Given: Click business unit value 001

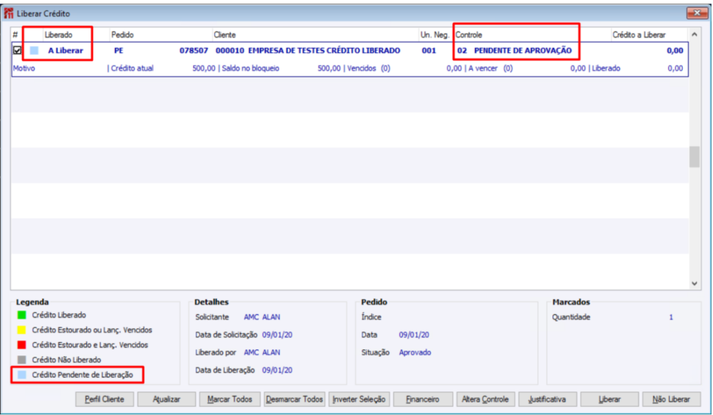Looking at the screenshot, I should (429, 50).
